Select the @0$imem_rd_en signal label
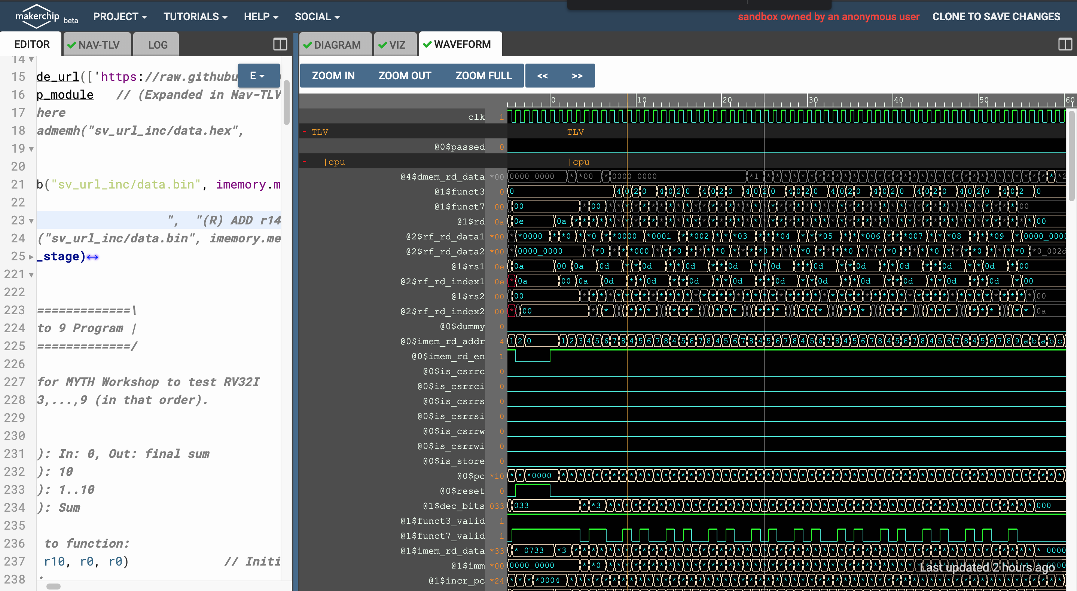Screen dimensions: 1077x591 click(448, 356)
